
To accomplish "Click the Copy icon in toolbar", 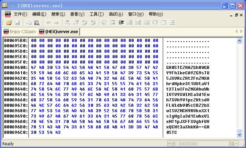I will (x=29, y=23).
